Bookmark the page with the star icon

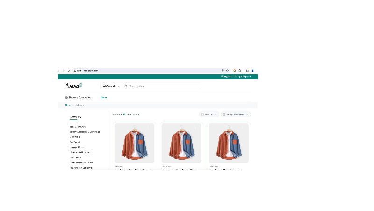(x=228, y=71)
